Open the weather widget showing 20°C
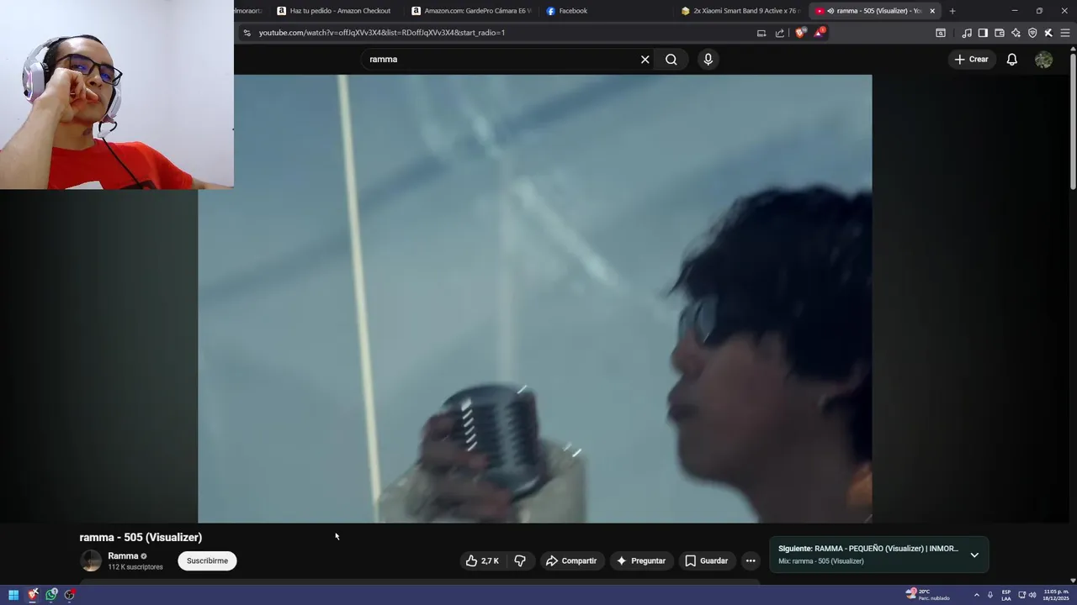 [928, 594]
